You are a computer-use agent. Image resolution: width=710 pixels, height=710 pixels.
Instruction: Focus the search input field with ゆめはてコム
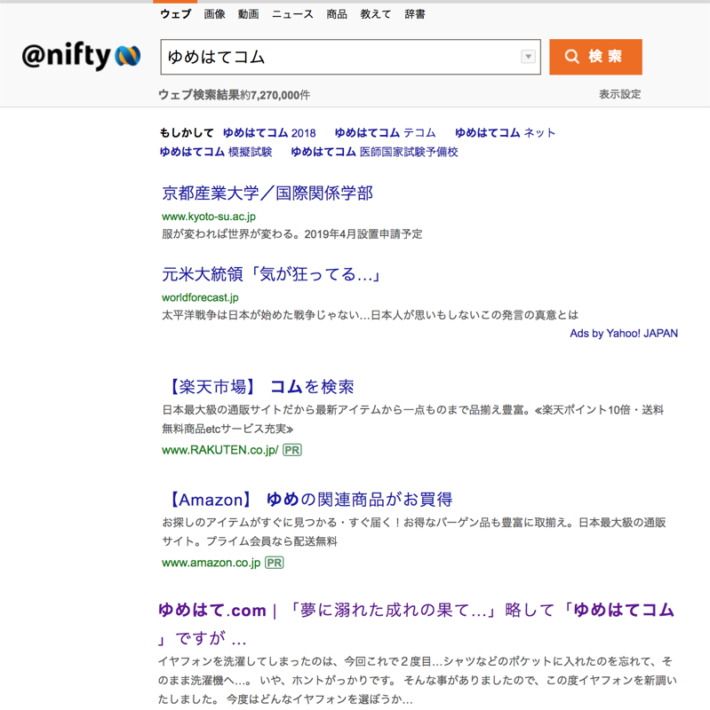350,57
